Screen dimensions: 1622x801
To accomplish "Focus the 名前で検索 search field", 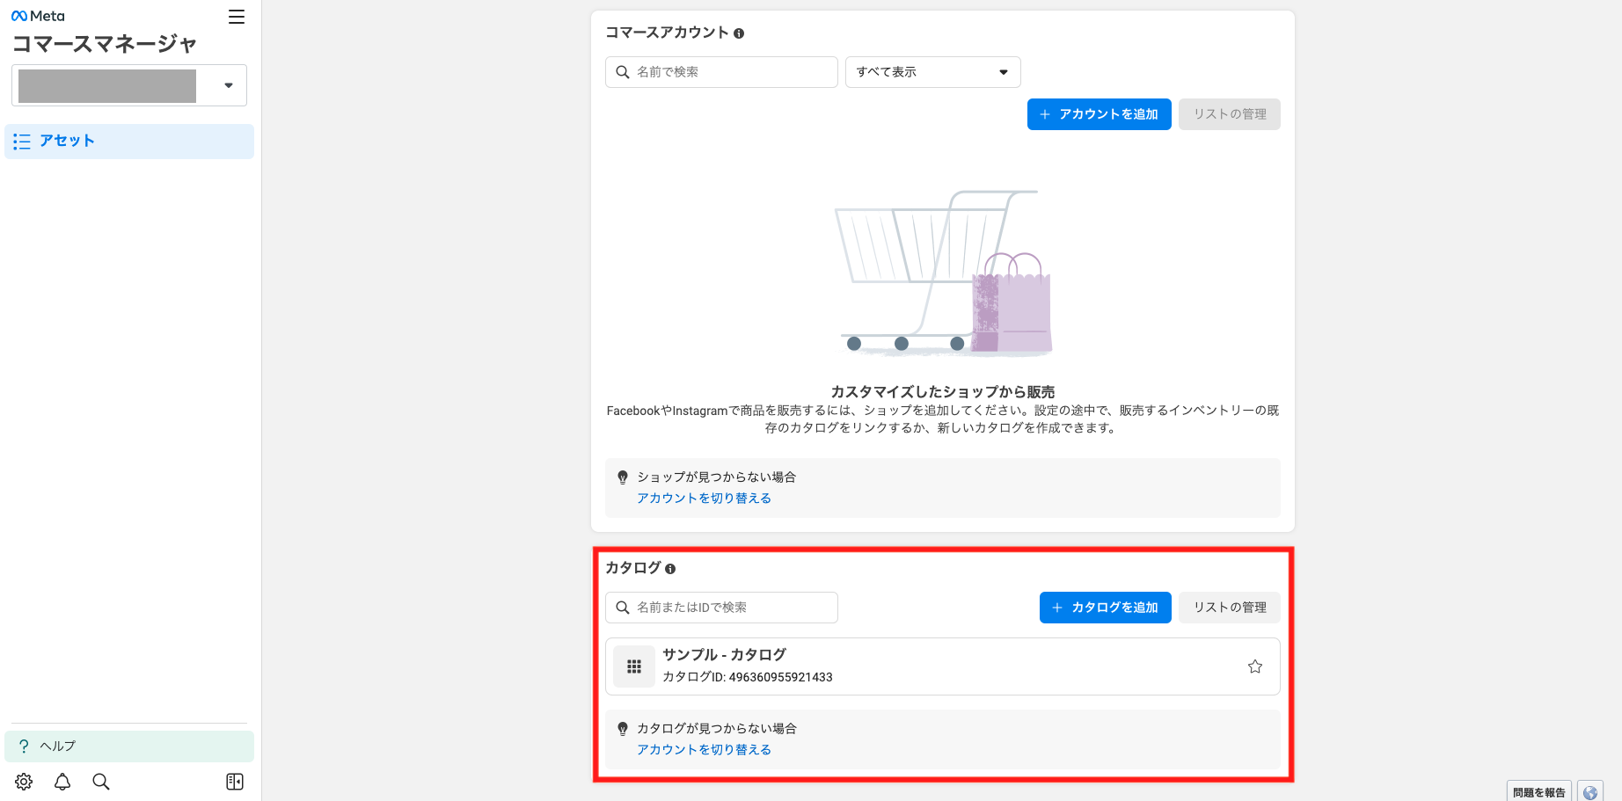I will click(721, 72).
